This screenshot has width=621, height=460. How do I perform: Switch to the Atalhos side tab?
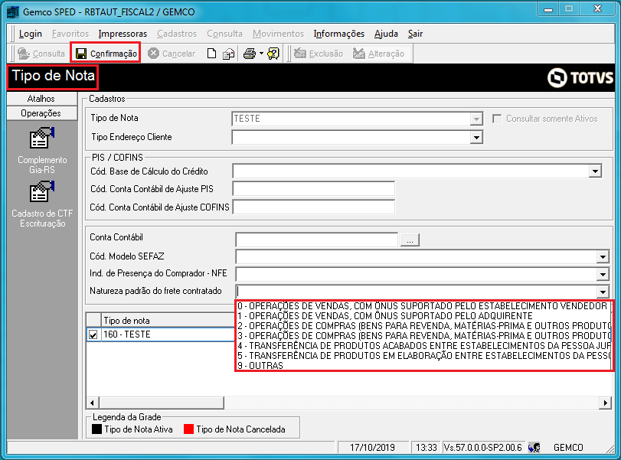point(41,99)
